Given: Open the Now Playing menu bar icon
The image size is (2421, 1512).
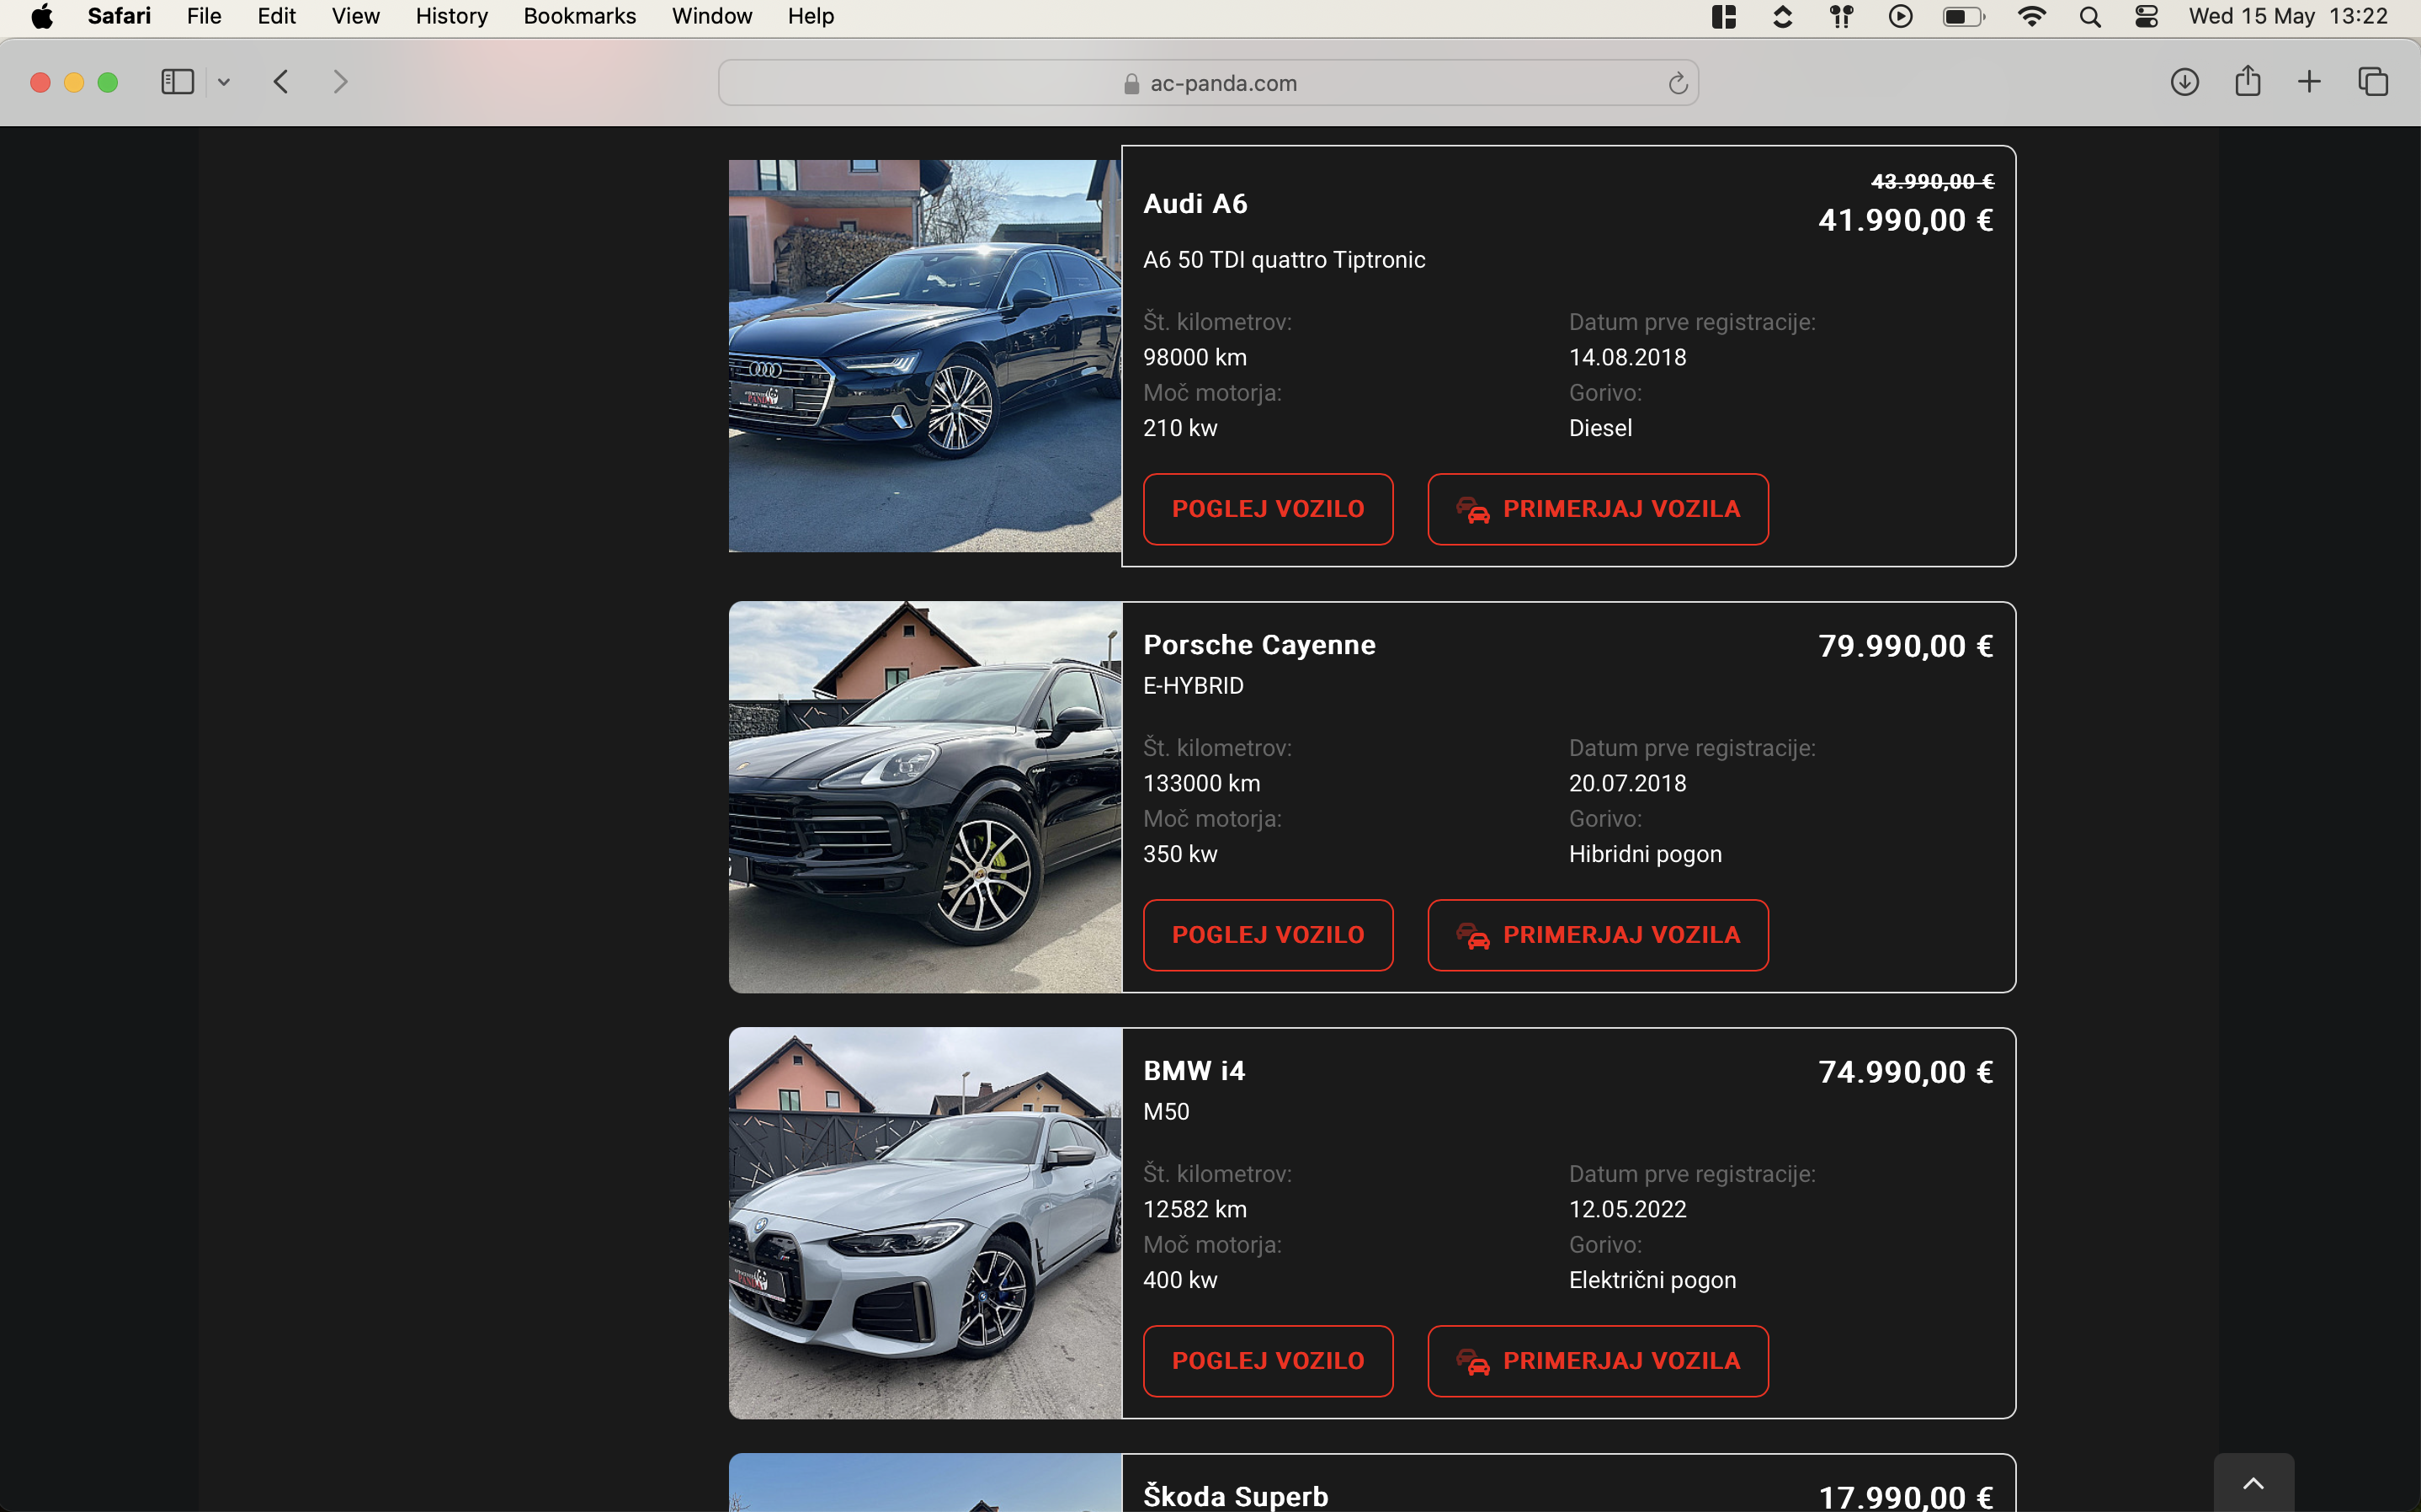Looking at the screenshot, I should (1900, 16).
